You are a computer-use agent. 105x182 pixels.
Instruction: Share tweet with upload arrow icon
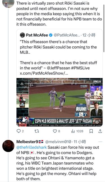[100, 131]
